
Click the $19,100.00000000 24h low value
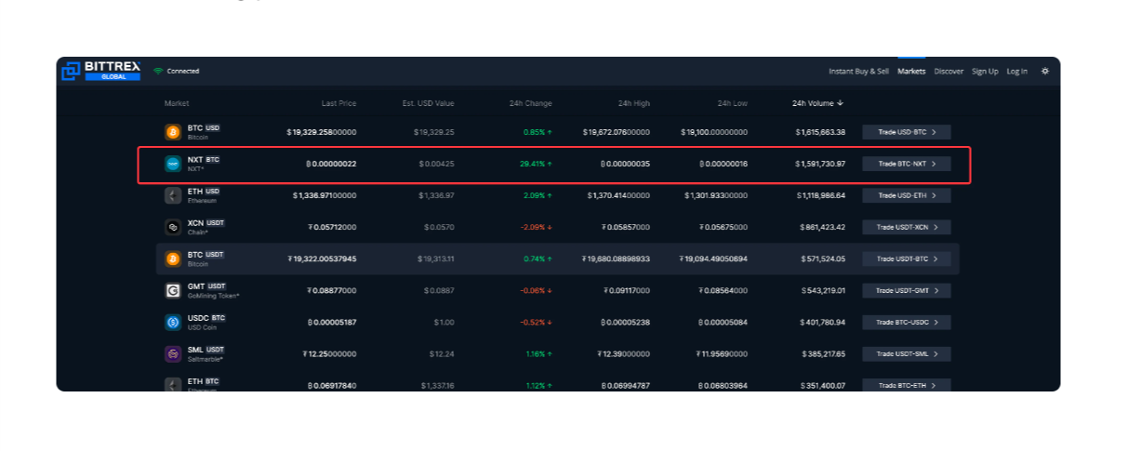tap(714, 132)
